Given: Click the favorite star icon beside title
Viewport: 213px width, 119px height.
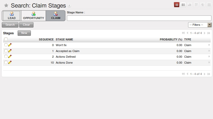Looking at the screenshot, I should (x=6, y=6).
